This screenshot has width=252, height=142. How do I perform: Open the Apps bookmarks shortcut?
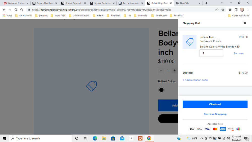click(7, 16)
